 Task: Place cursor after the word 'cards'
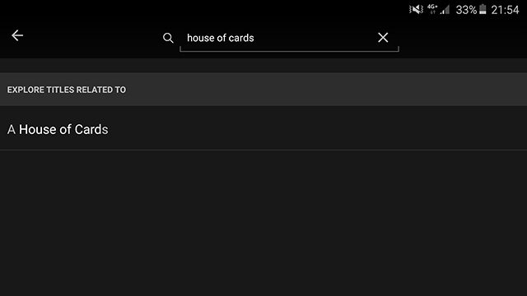[x=254, y=38]
